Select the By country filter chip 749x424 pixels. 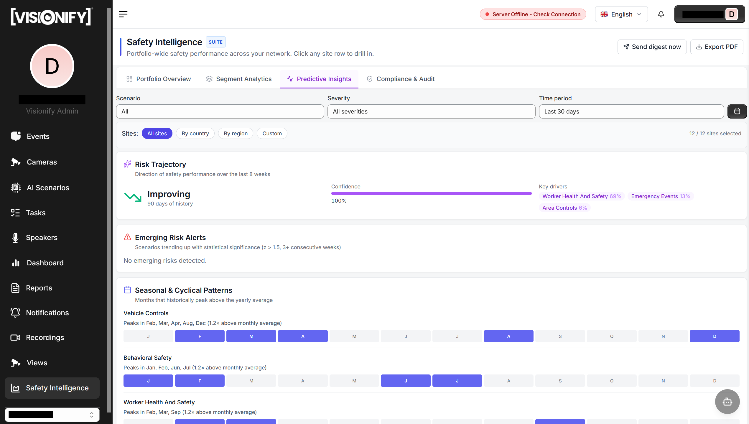195,133
